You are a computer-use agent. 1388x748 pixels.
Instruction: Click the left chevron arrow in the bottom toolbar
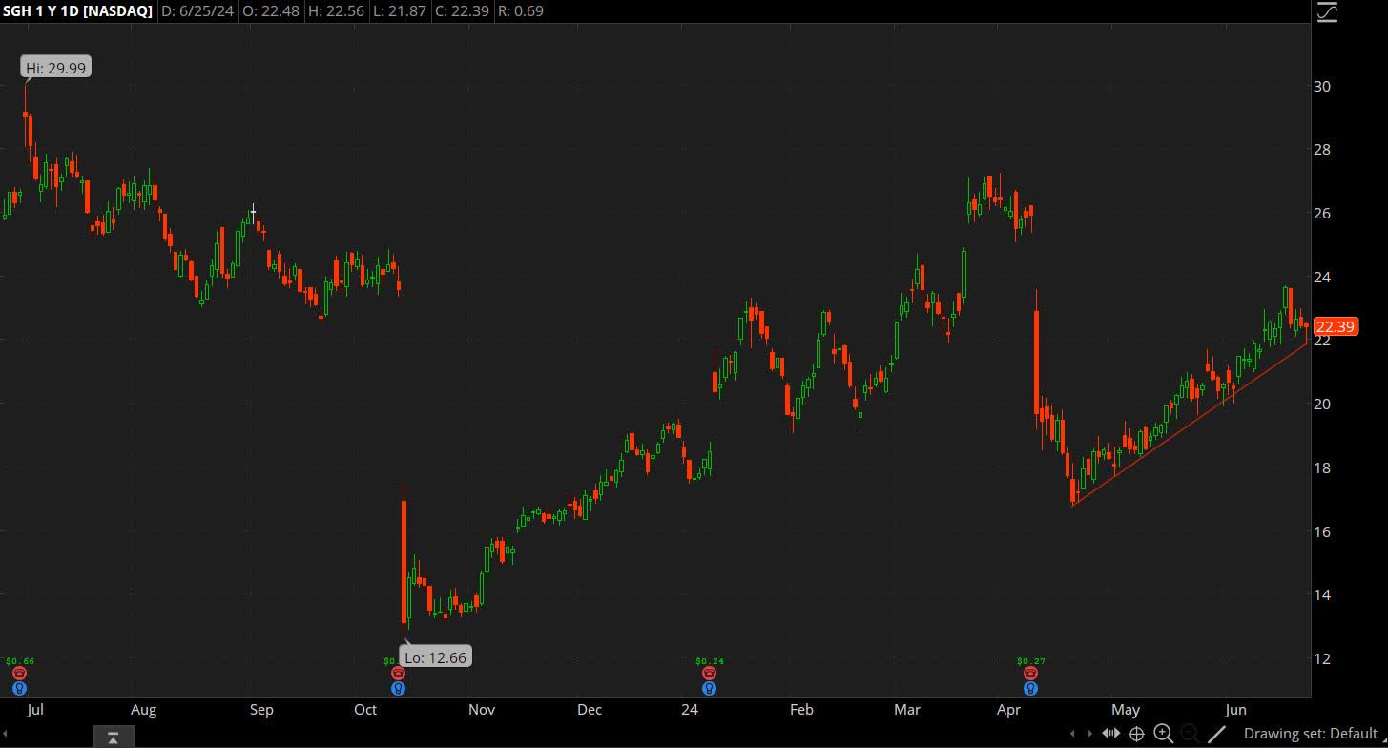pyautogui.click(x=1071, y=733)
